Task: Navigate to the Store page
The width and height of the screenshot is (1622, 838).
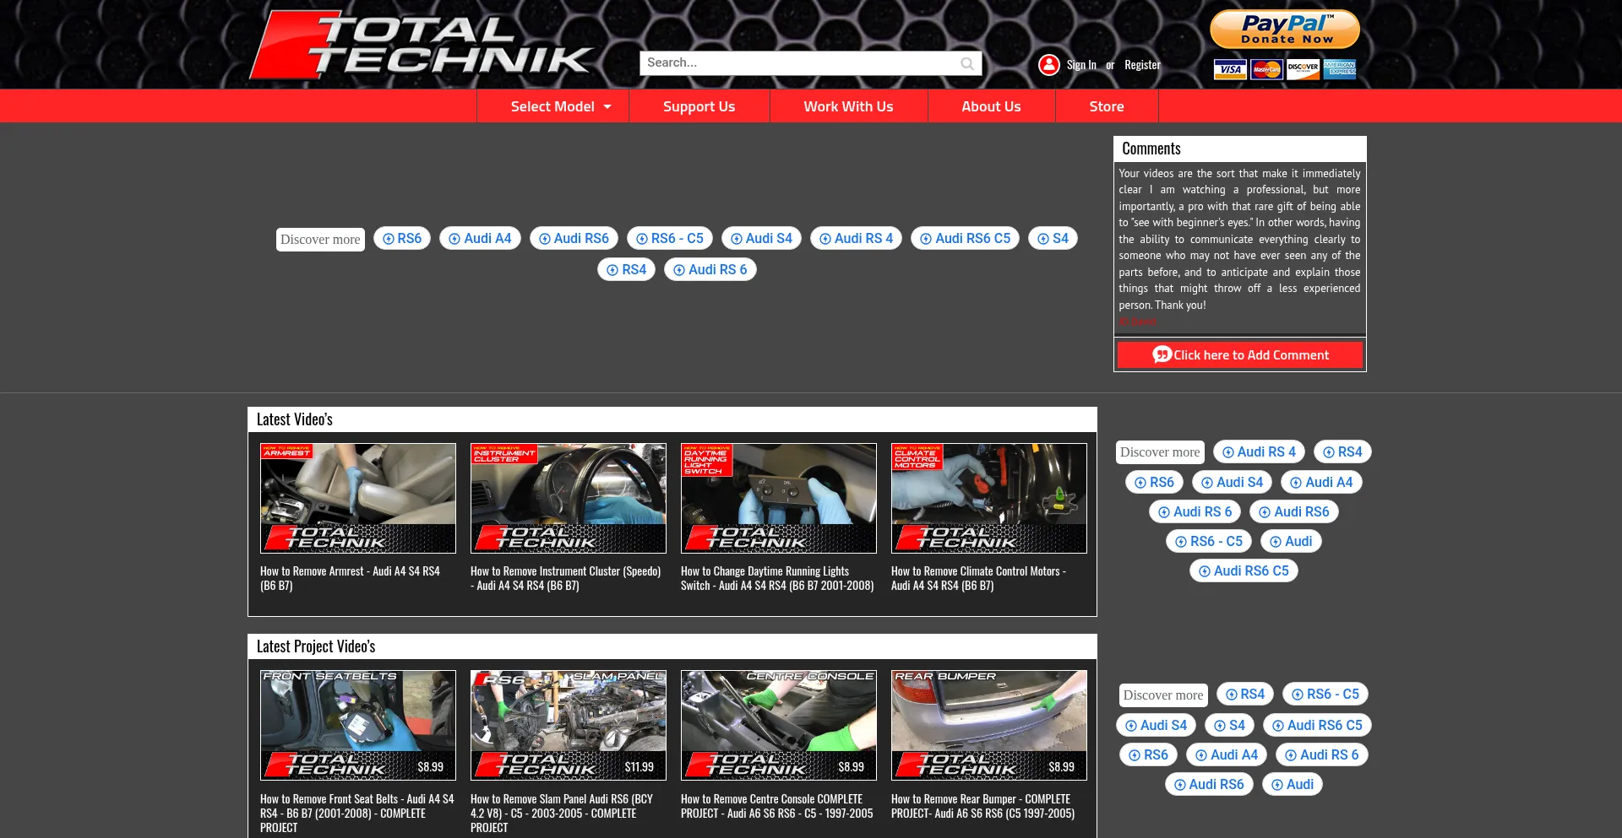Action: click(1107, 106)
